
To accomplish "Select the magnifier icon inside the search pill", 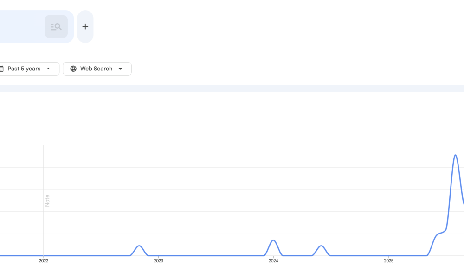I will (56, 26).
